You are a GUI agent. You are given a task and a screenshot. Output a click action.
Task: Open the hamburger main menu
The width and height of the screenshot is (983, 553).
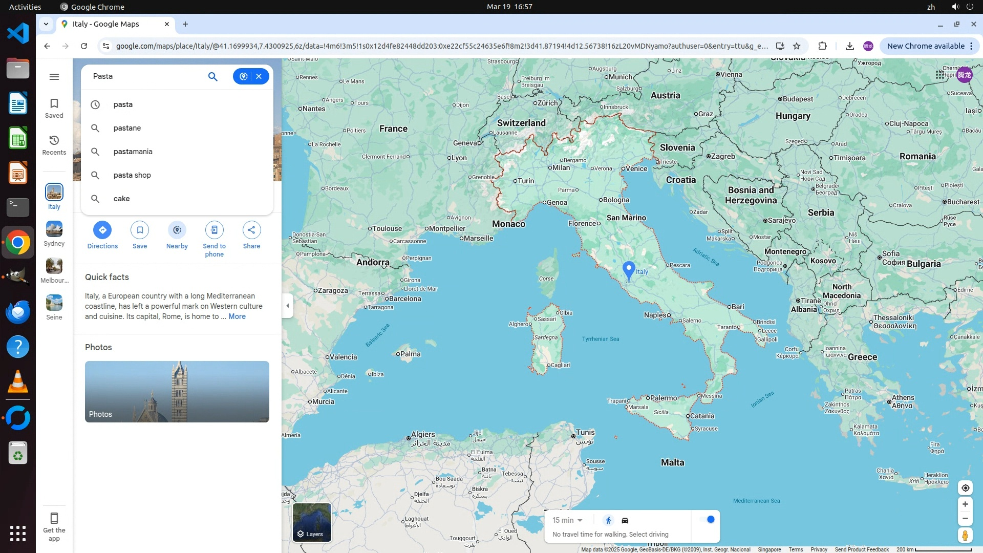(x=54, y=77)
